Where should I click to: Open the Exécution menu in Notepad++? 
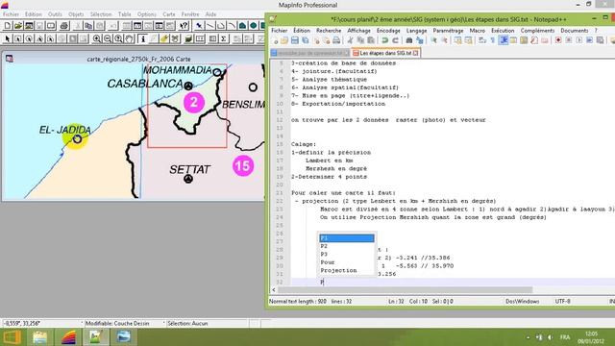[503, 31]
